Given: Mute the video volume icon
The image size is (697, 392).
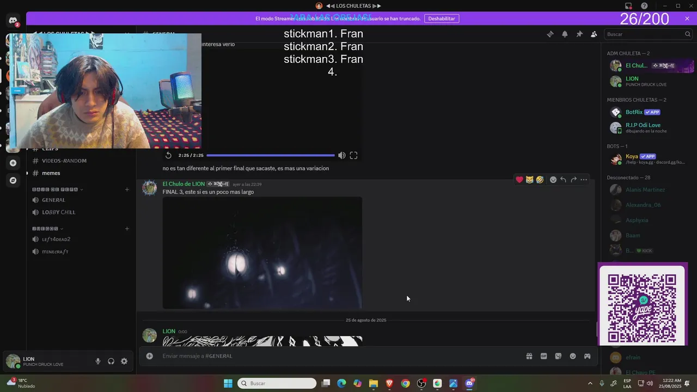Looking at the screenshot, I should tap(341, 155).
